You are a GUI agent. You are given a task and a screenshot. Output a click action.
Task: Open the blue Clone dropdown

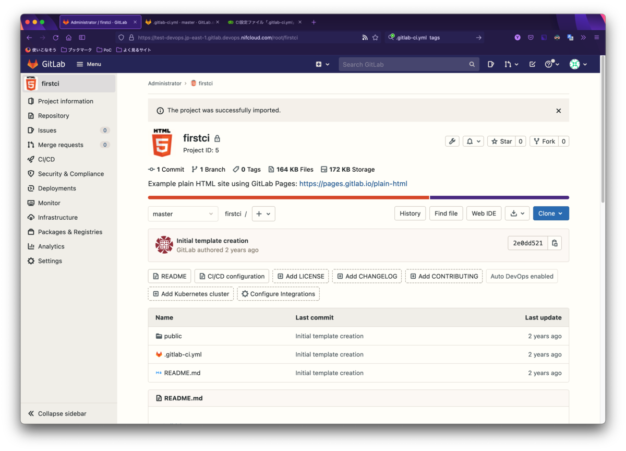tap(551, 213)
